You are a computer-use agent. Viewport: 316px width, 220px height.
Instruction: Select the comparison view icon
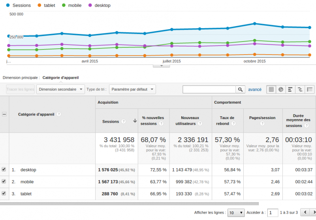pyautogui.click(x=300, y=89)
